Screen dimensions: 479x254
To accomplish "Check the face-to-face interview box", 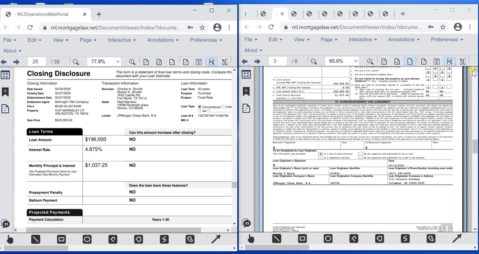I will pyautogui.click(x=321, y=154).
